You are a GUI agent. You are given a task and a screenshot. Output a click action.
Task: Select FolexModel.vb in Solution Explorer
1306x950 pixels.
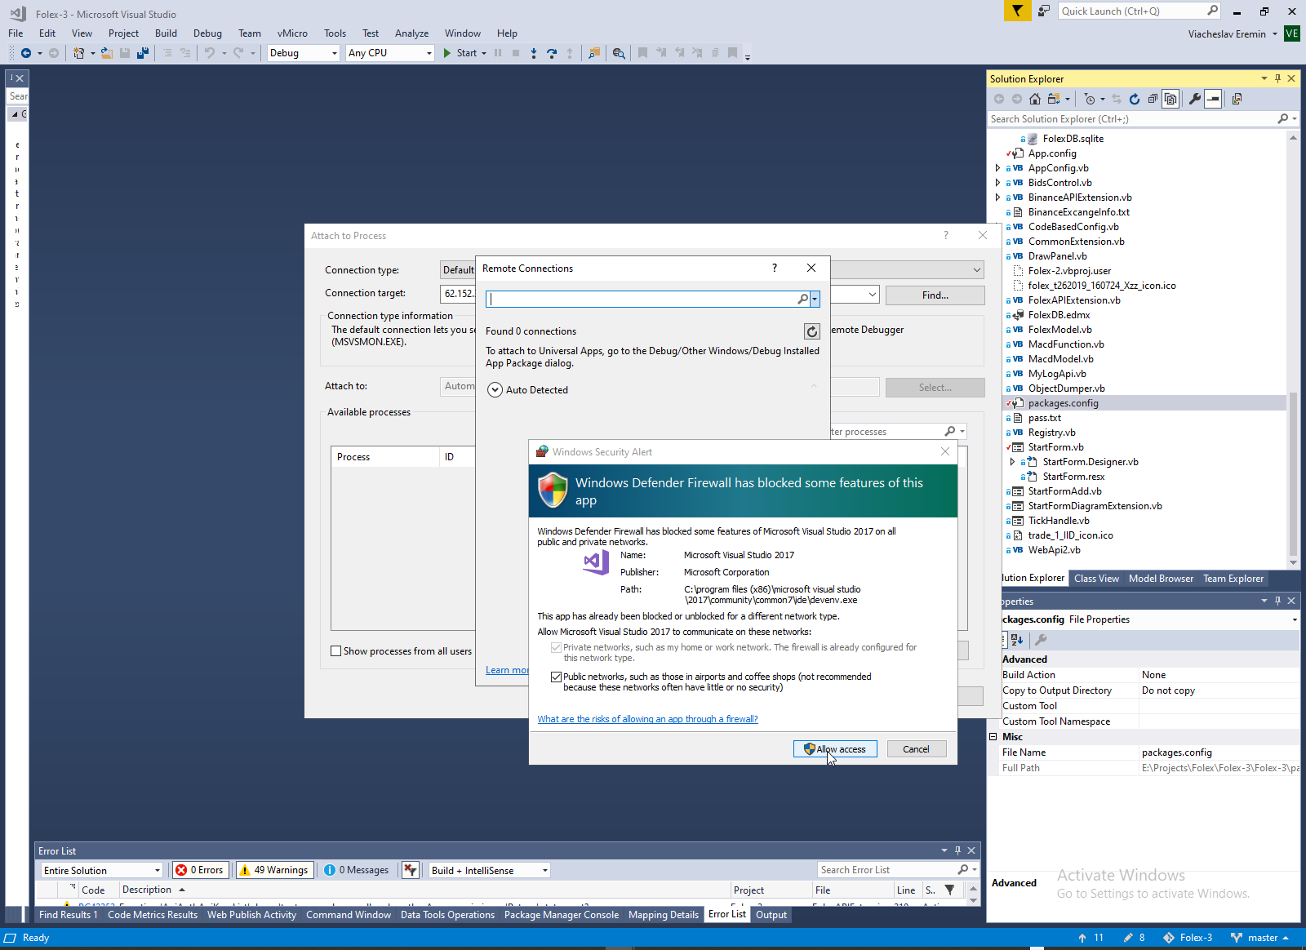(x=1059, y=330)
